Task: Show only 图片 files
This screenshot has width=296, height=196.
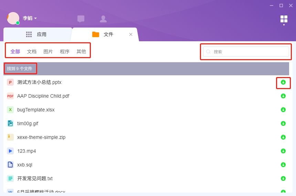Action: click(48, 52)
